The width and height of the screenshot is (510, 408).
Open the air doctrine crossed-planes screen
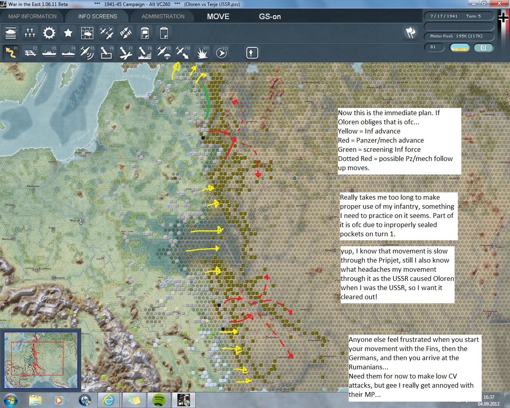coord(106,33)
